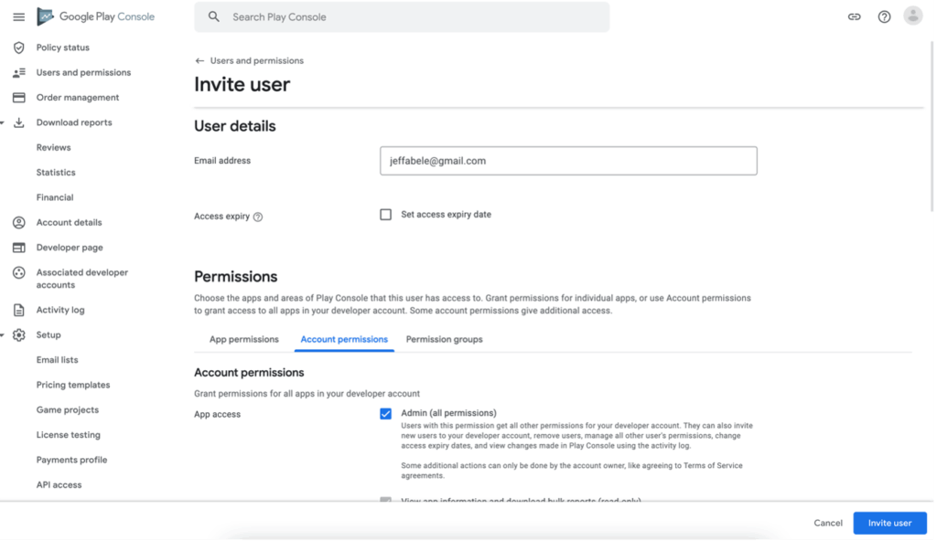This screenshot has width=937, height=541.
Task: Go back to Users and permissions
Action: (x=199, y=61)
